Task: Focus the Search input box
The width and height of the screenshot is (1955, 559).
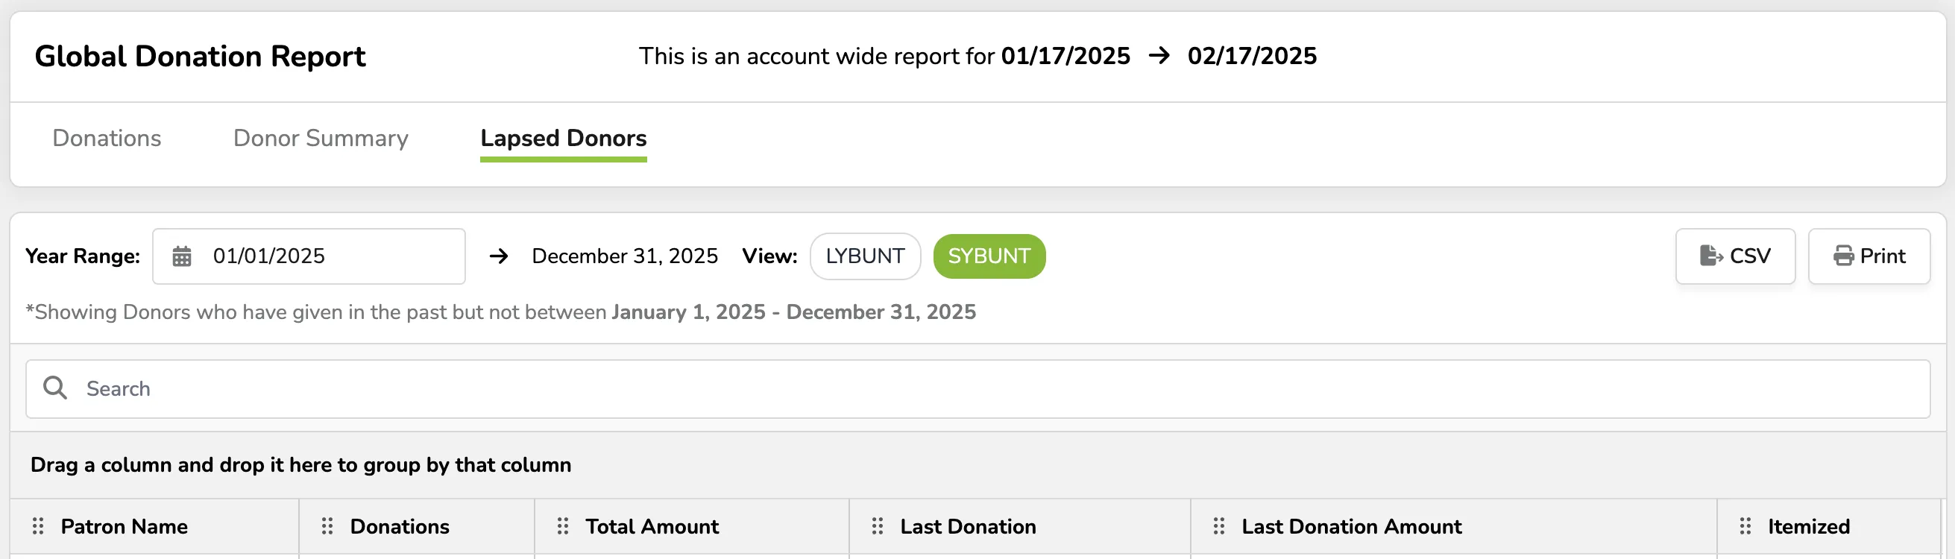Action: coord(977,388)
